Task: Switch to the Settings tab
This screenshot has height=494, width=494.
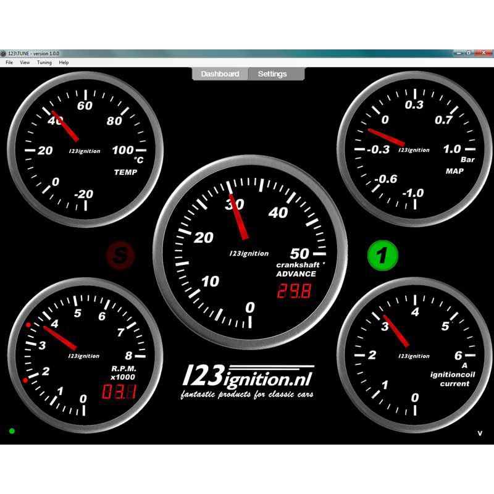Action: point(273,73)
